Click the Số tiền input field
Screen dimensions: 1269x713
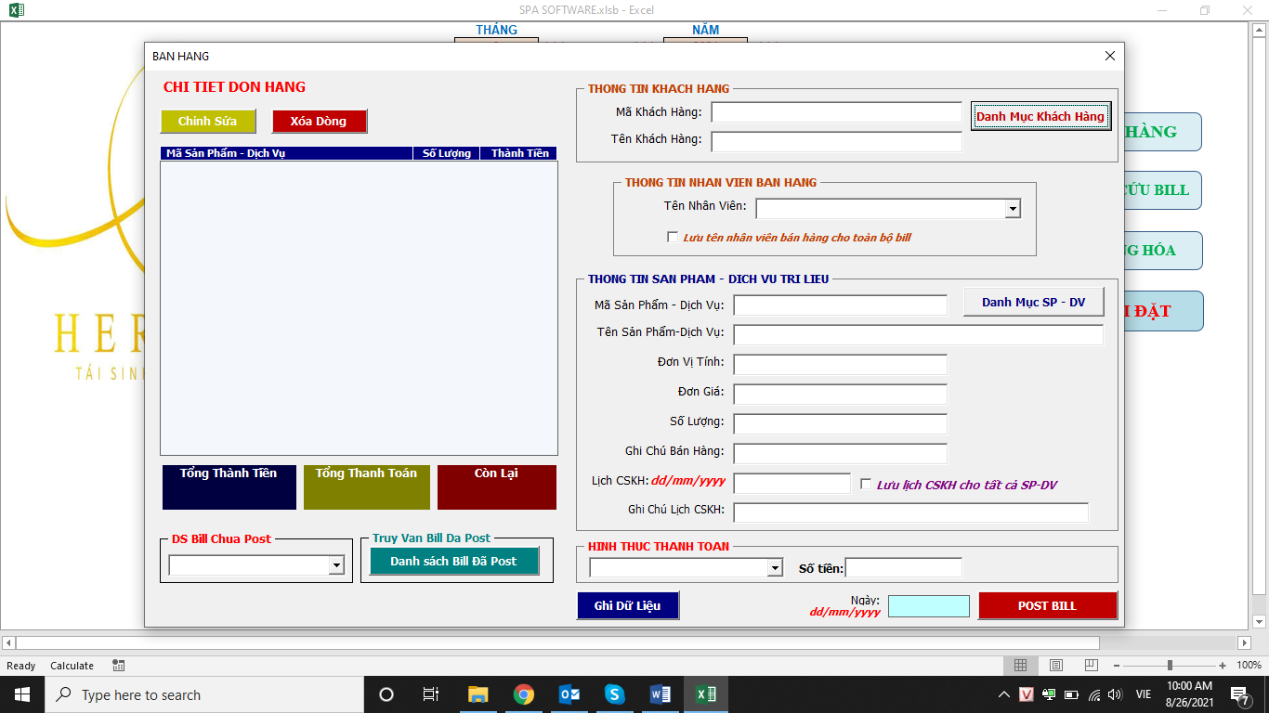(x=903, y=567)
